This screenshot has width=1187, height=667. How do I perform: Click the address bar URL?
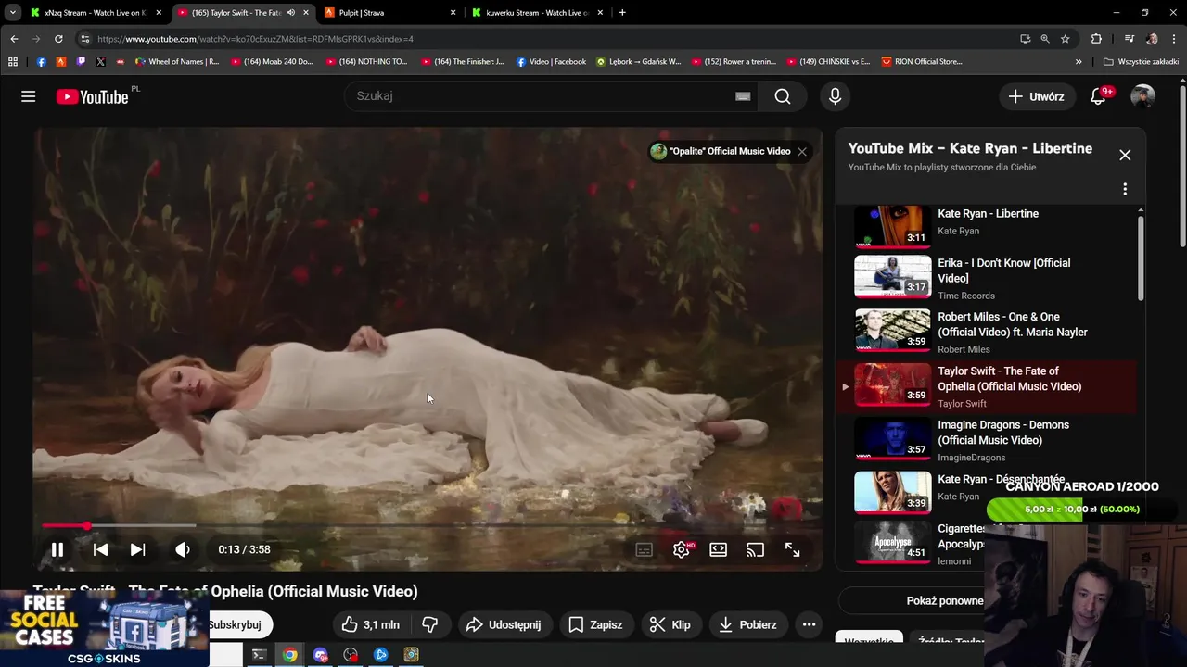pos(255,39)
